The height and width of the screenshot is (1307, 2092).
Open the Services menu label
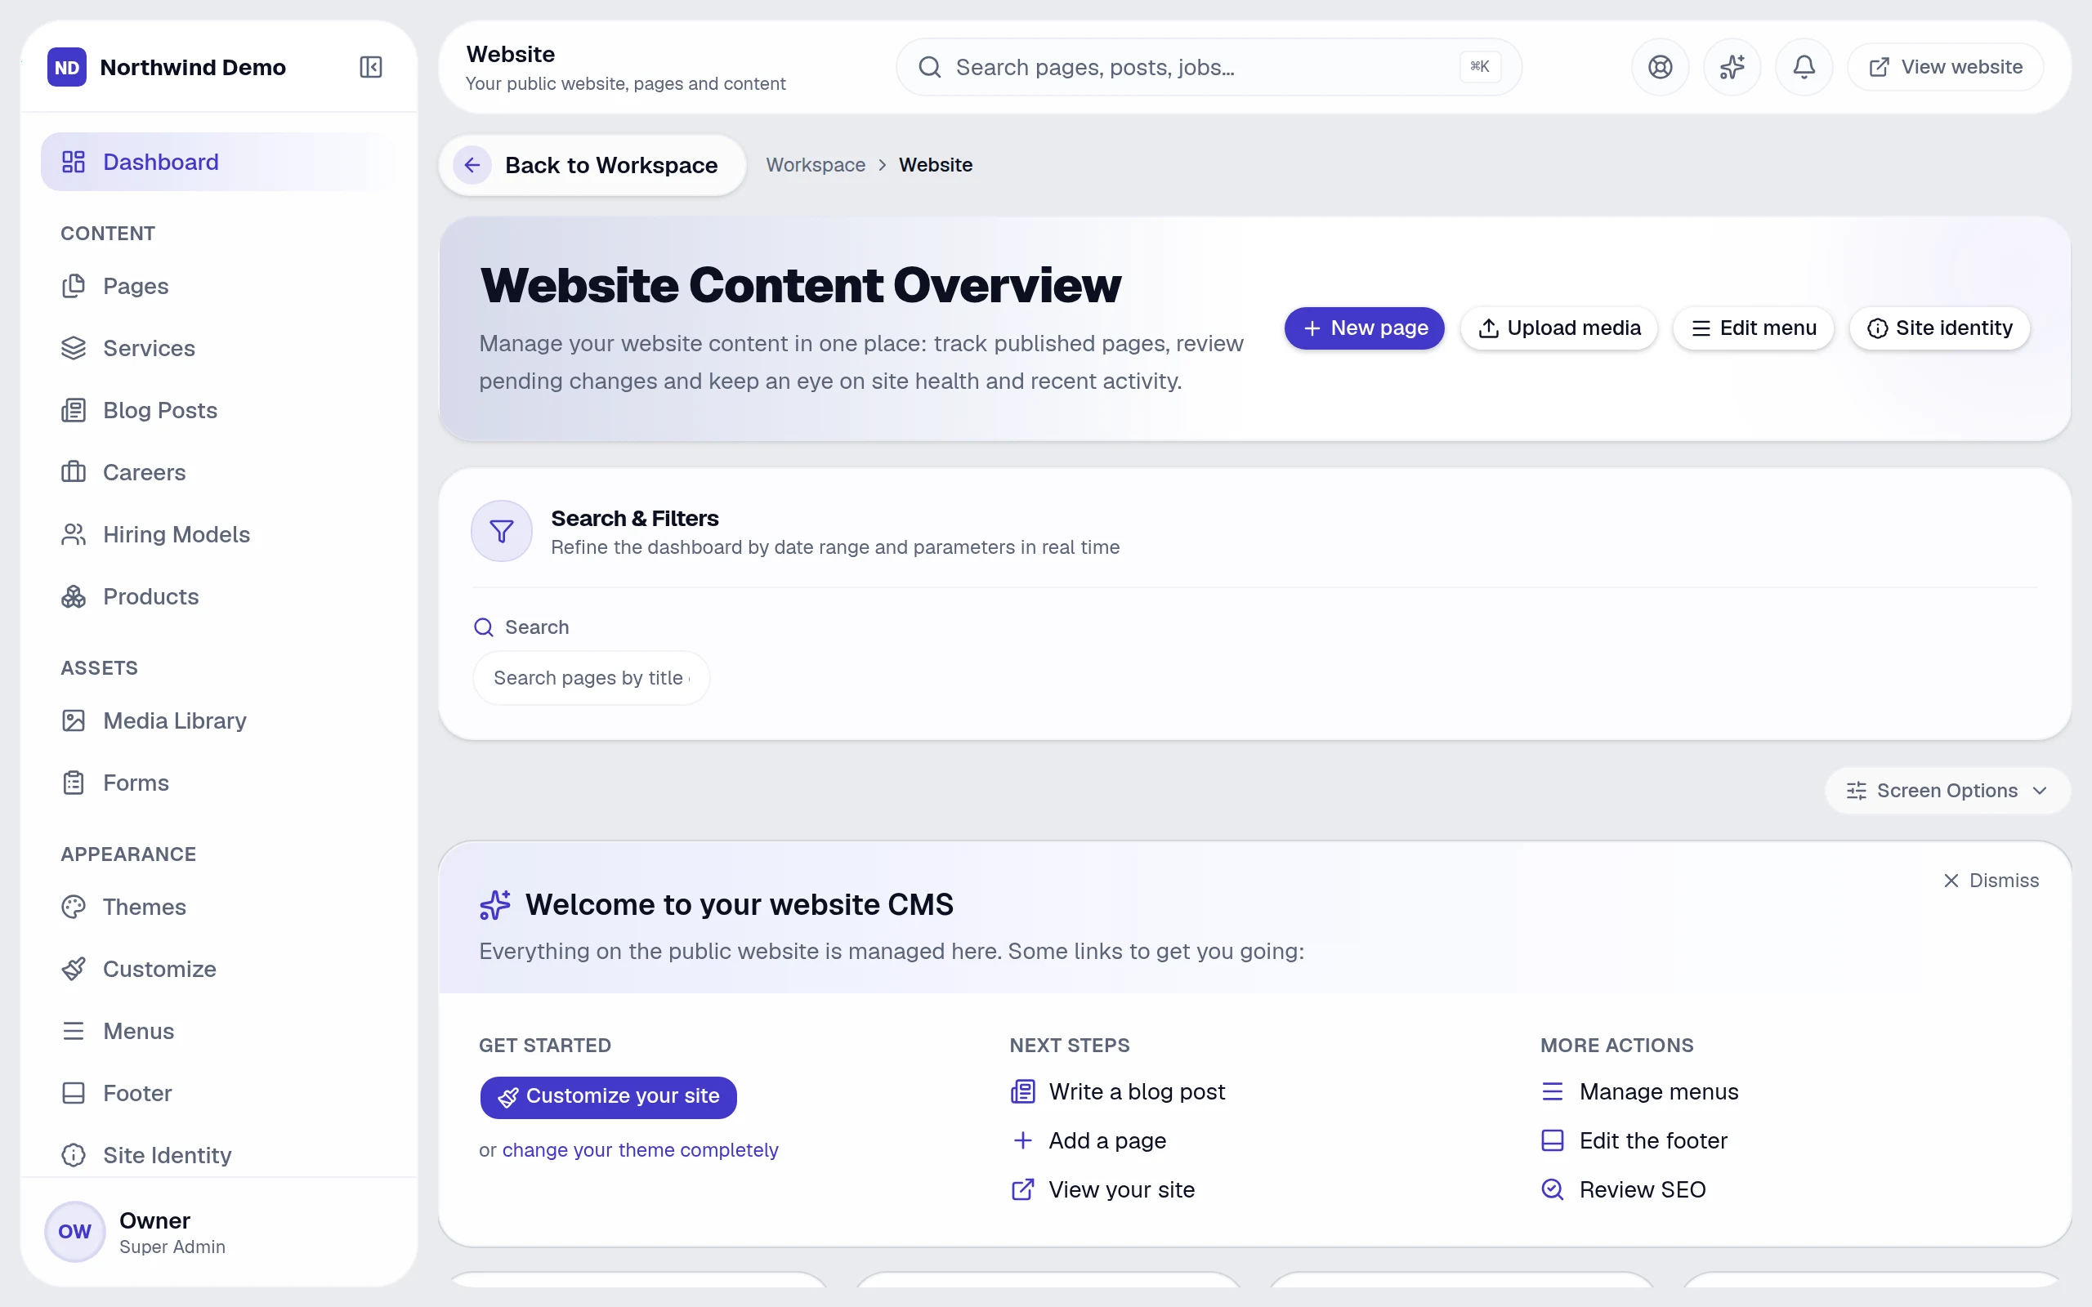149,348
